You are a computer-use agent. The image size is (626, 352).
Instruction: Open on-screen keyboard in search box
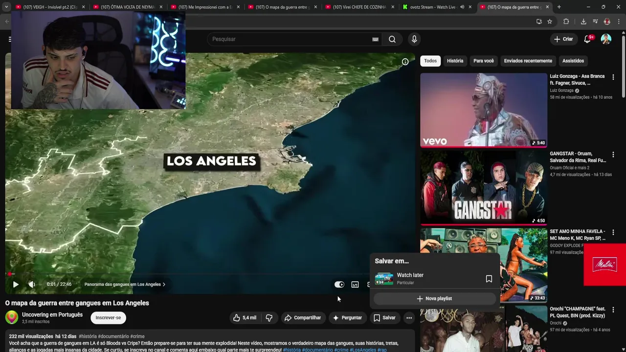375,39
